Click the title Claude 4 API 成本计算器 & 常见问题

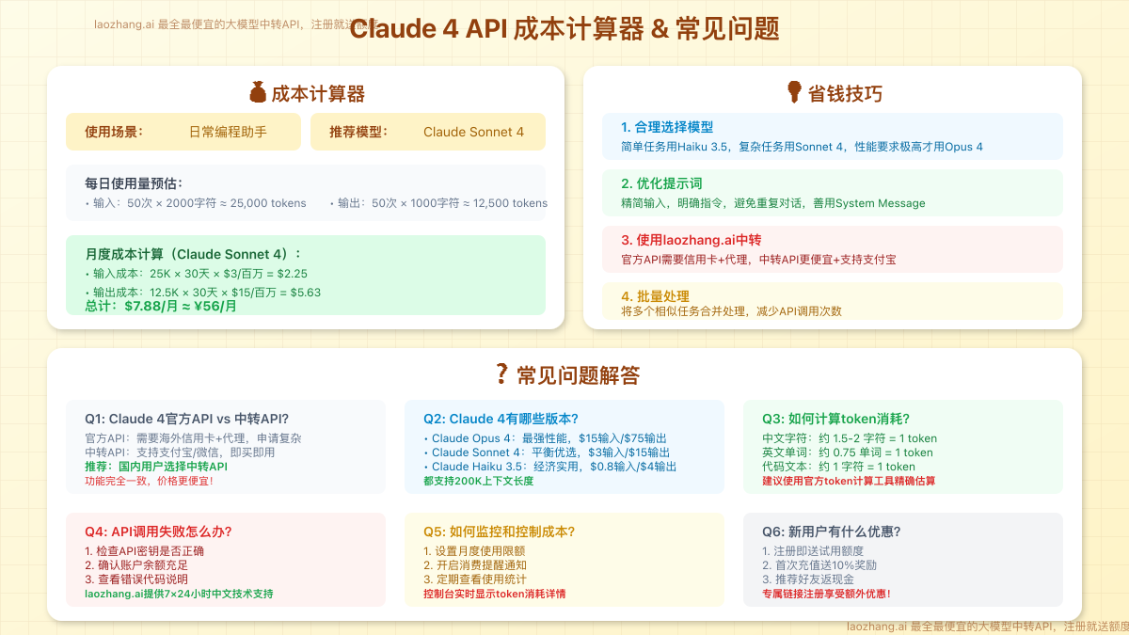coord(564,29)
